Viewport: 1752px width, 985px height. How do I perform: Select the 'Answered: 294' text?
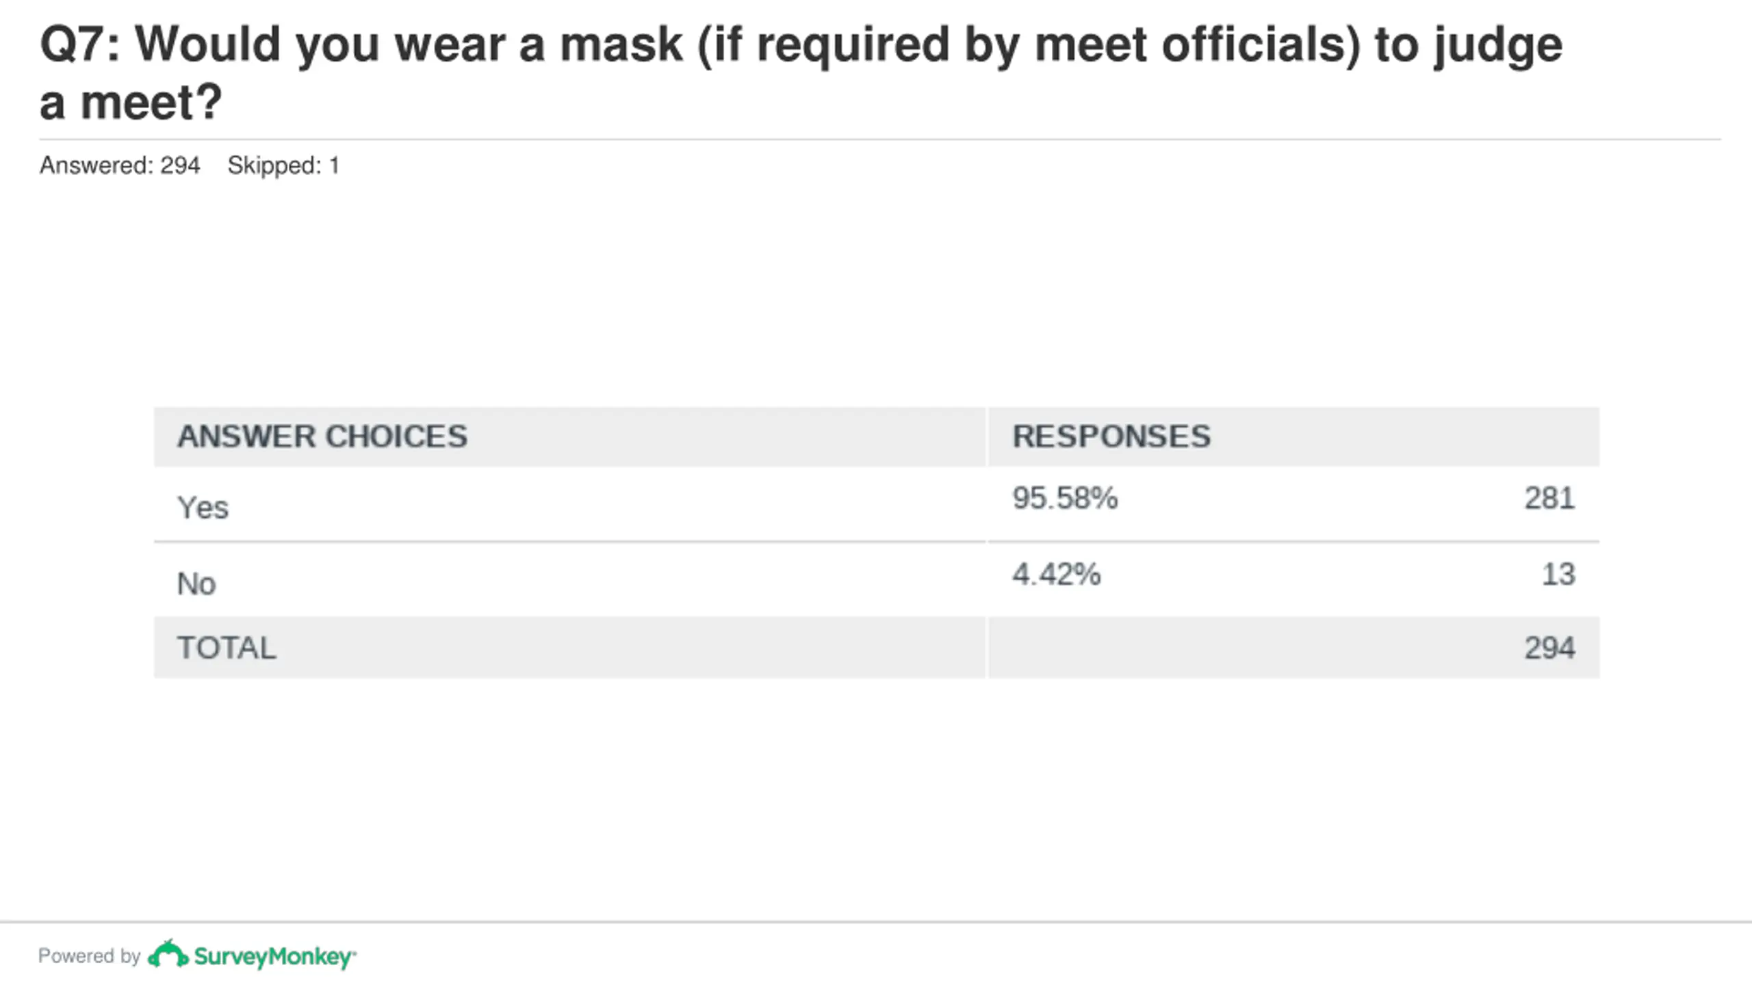click(120, 166)
